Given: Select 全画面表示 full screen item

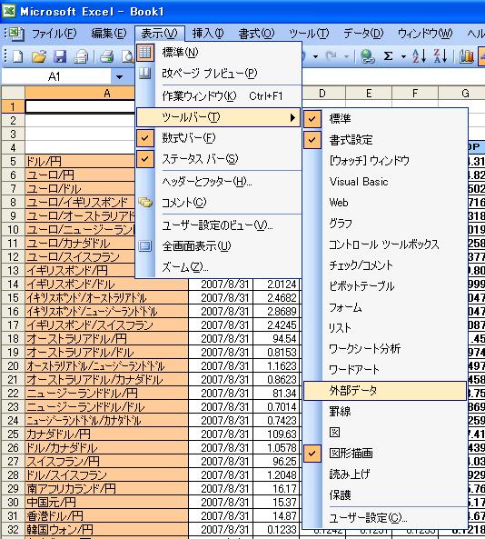Looking at the screenshot, I should pyautogui.click(x=219, y=246).
